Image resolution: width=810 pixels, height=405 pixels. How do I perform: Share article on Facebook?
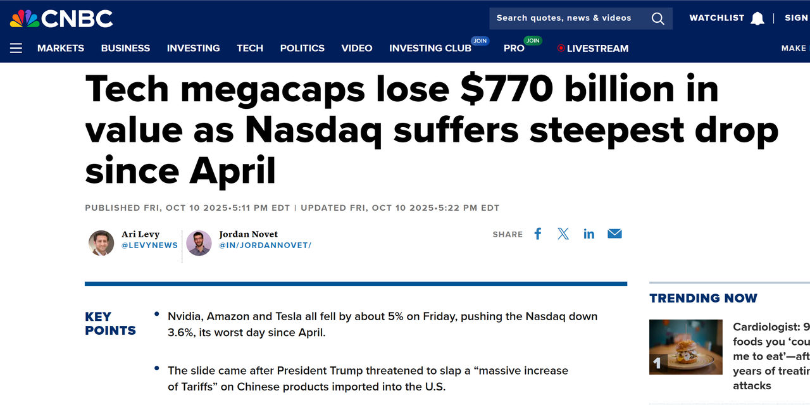[538, 234]
